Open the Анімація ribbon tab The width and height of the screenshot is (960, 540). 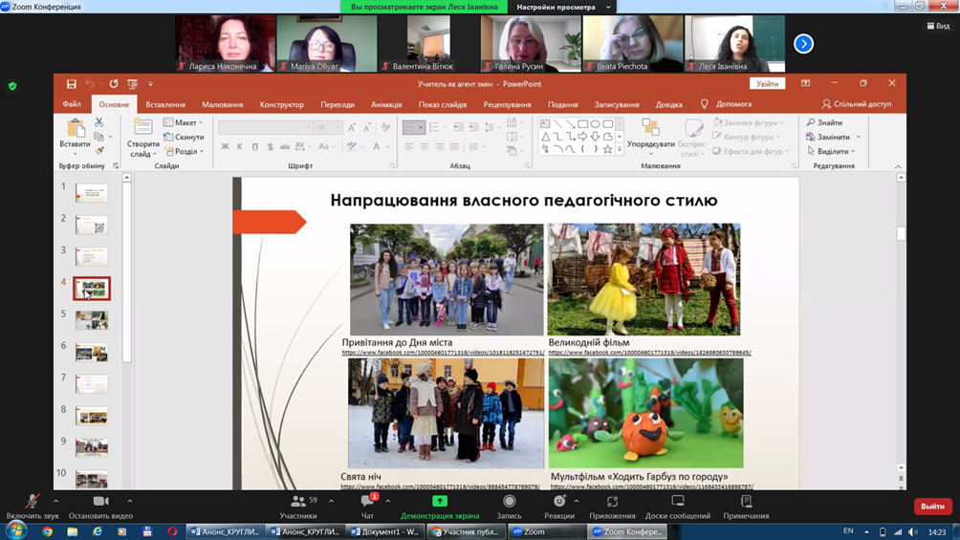coord(386,104)
